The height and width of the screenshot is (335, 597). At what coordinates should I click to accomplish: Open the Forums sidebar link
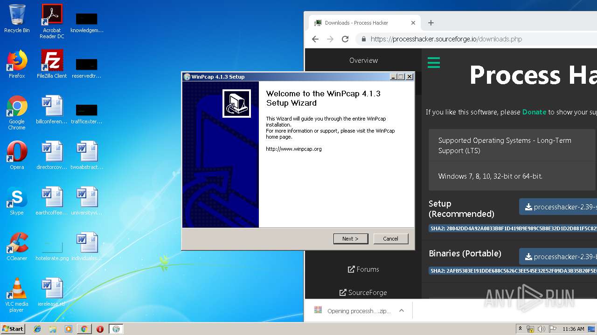coord(363,269)
